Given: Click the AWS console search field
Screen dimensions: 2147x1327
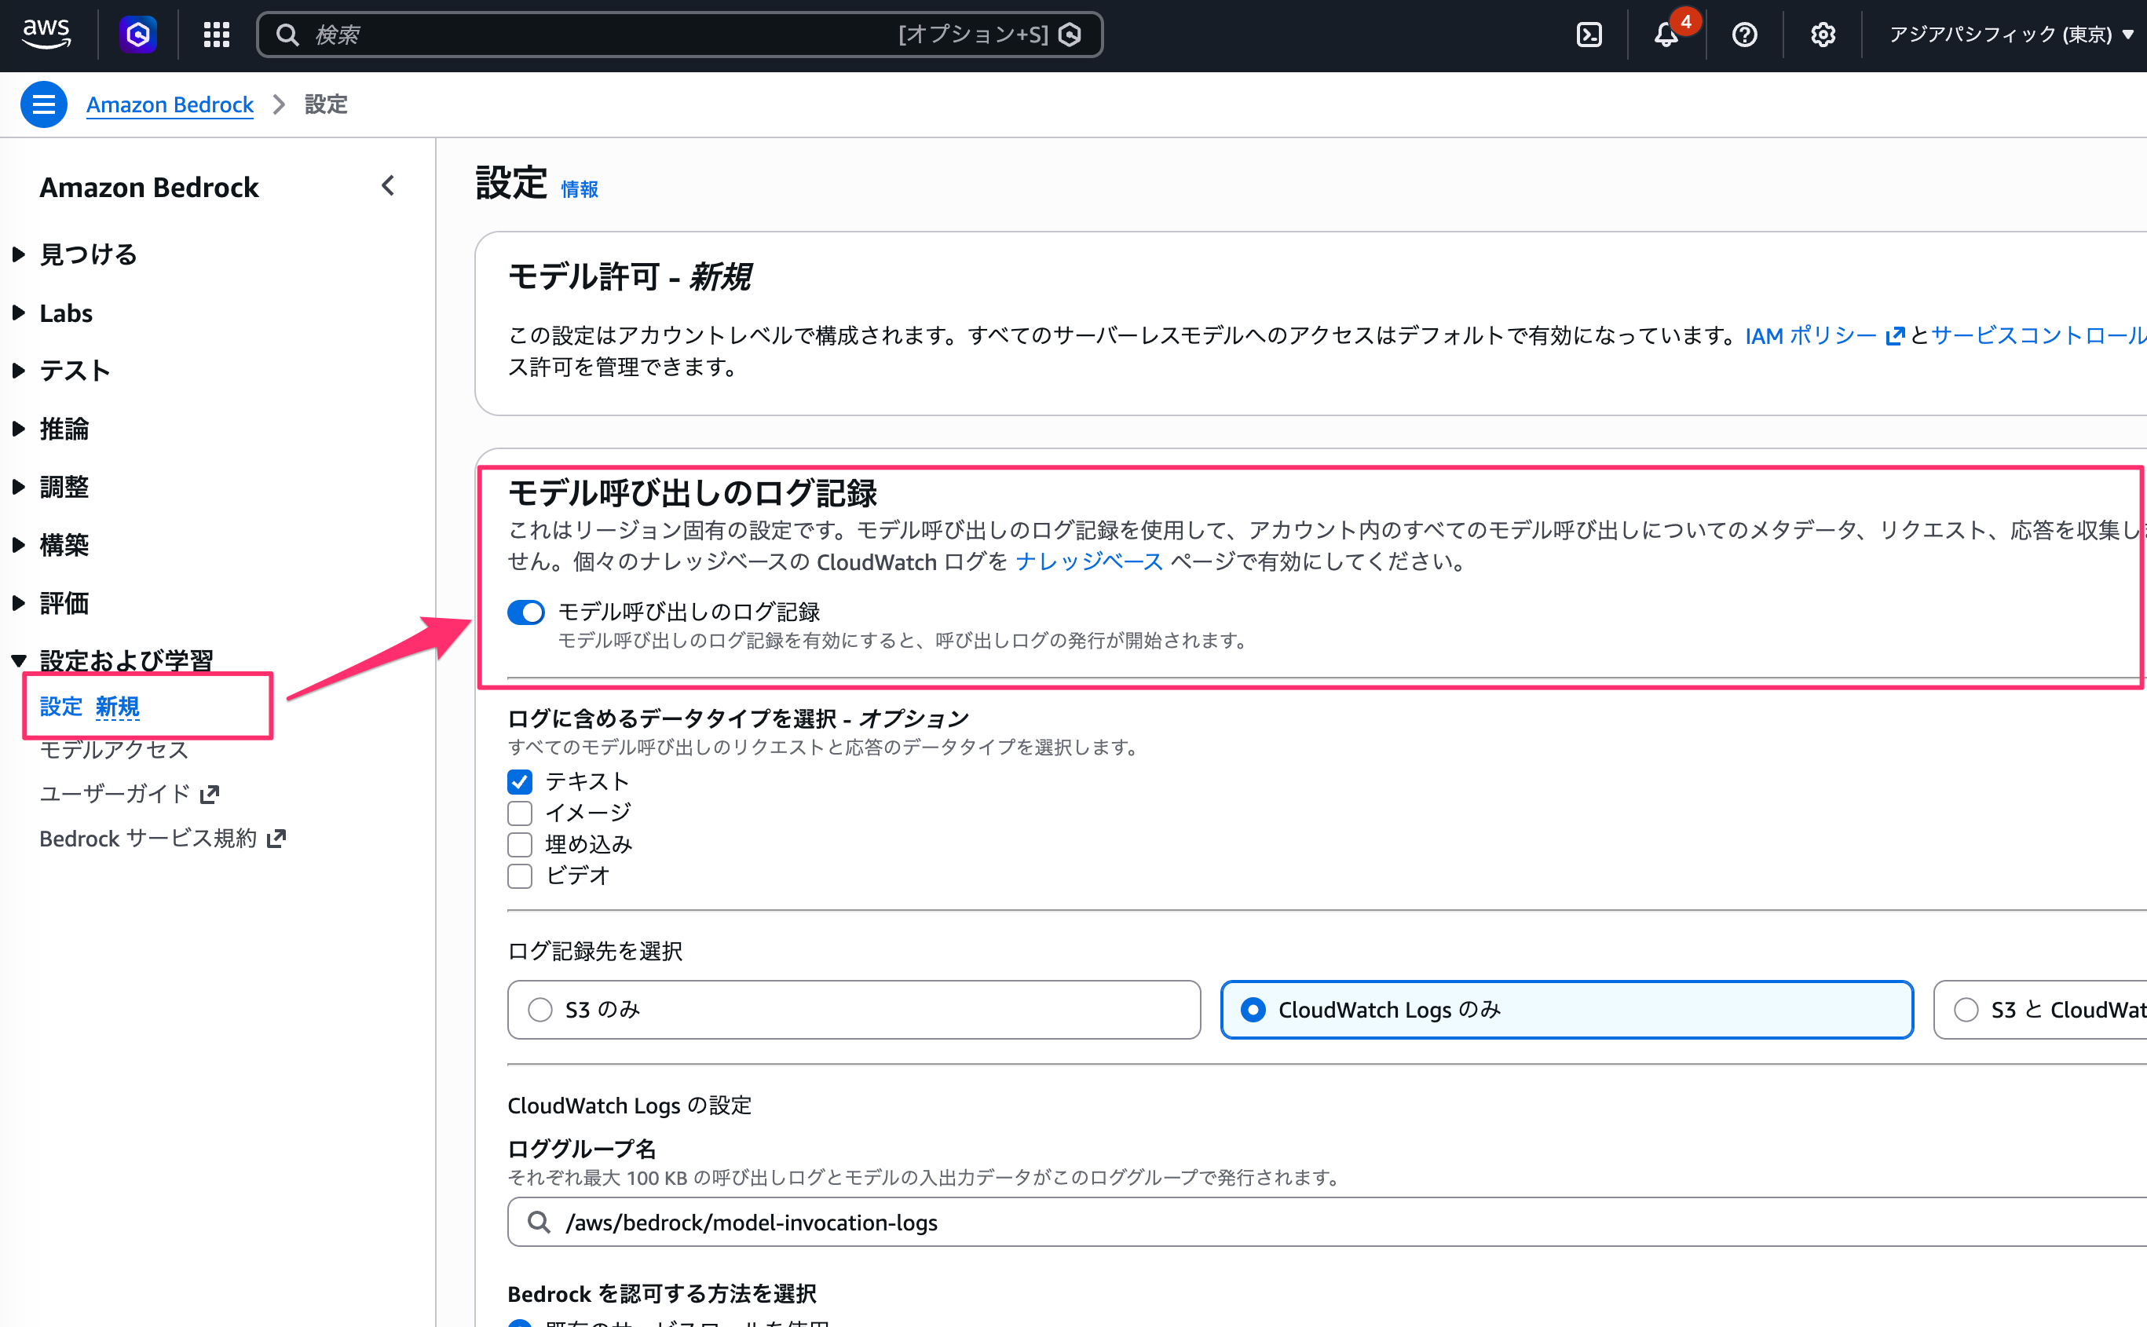Looking at the screenshot, I should coord(679,35).
